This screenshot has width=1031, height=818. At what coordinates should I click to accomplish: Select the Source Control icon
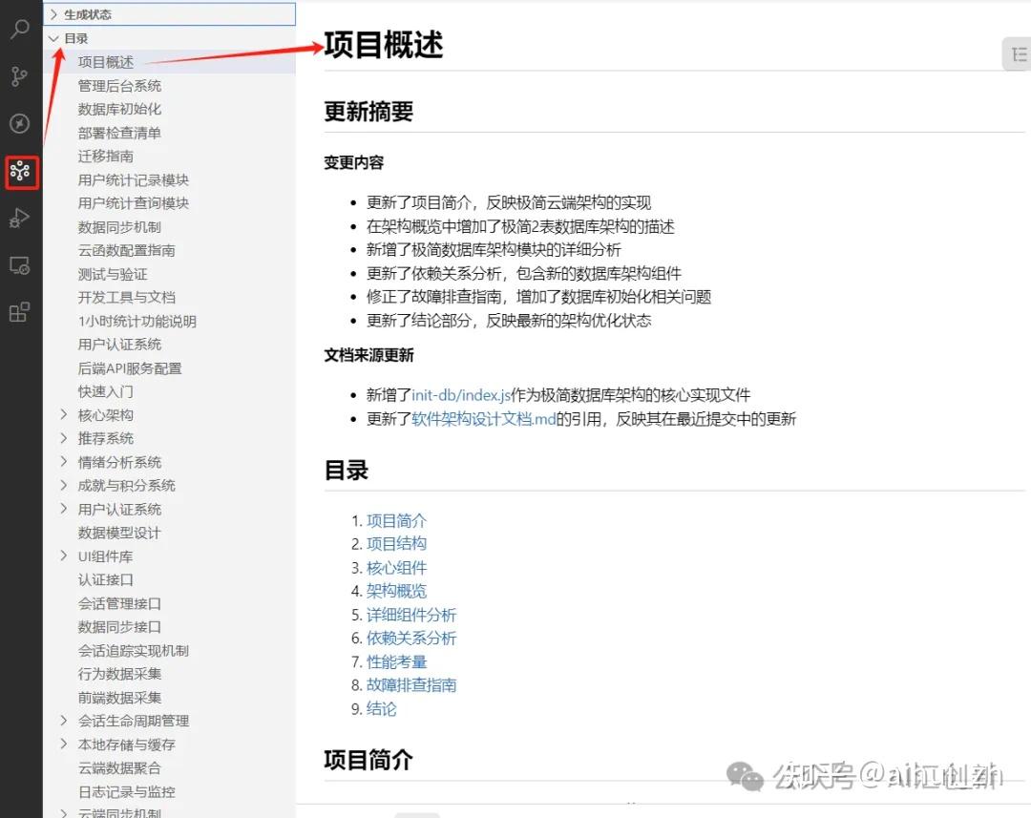coord(20,76)
